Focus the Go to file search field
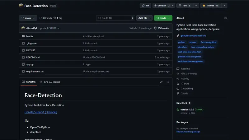249x140 pixels. [x=115, y=18]
